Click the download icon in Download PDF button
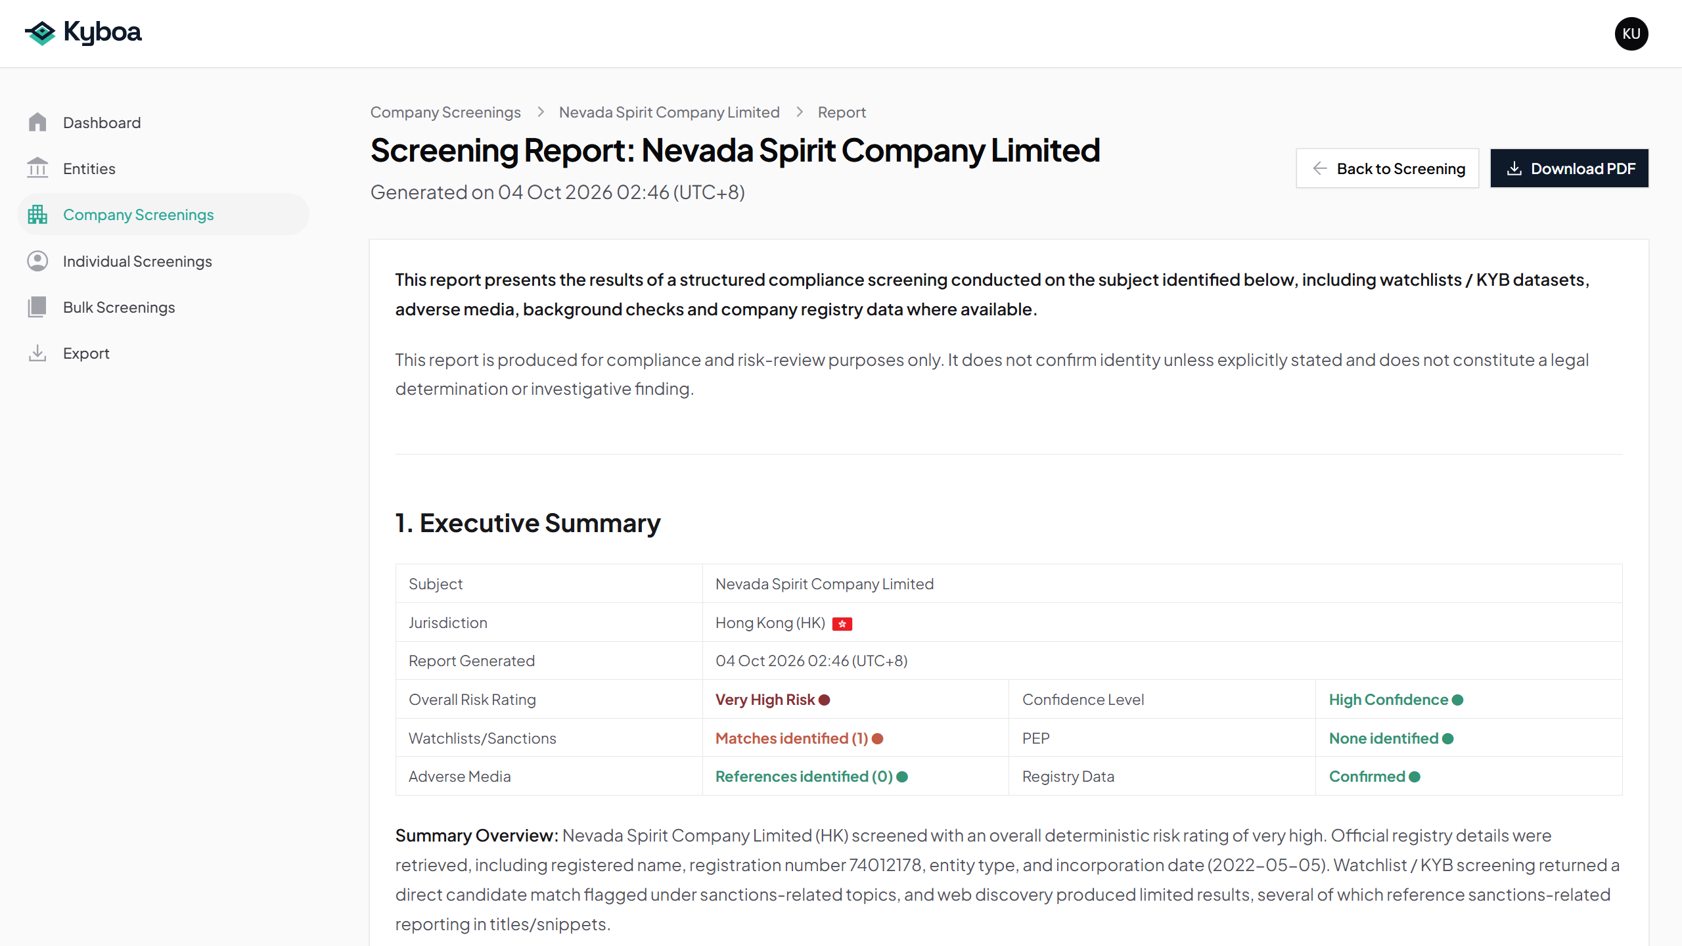 [1514, 168]
